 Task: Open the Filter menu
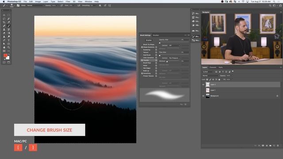68,1
